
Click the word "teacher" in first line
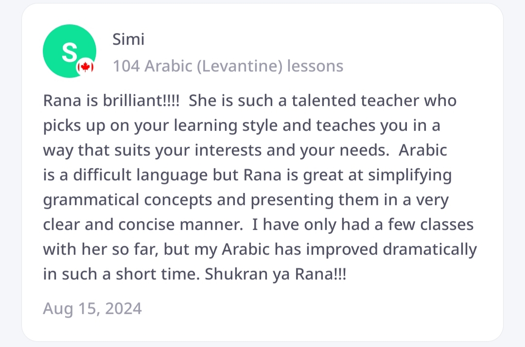tap(389, 101)
